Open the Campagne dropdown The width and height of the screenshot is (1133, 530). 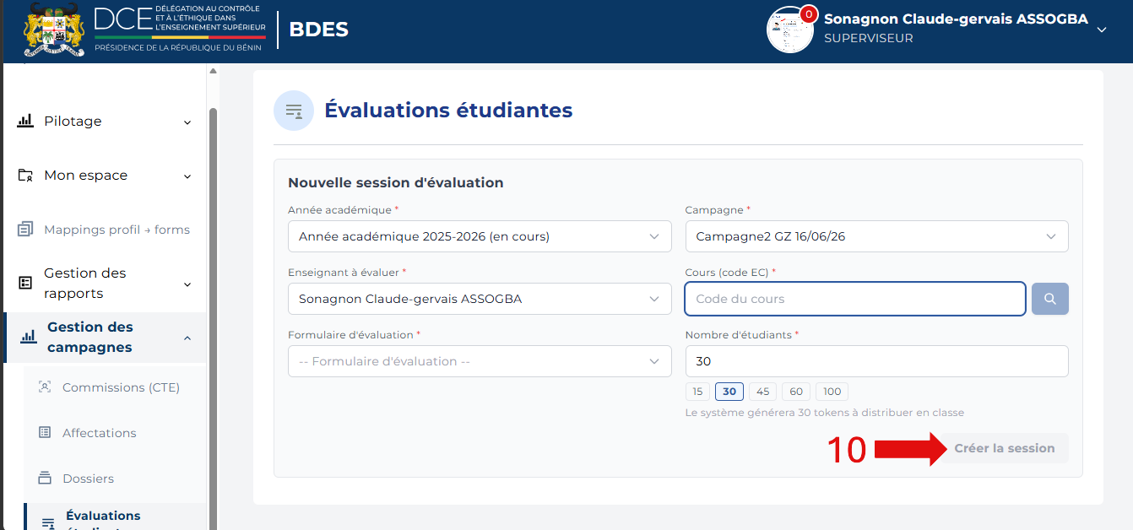tap(877, 236)
